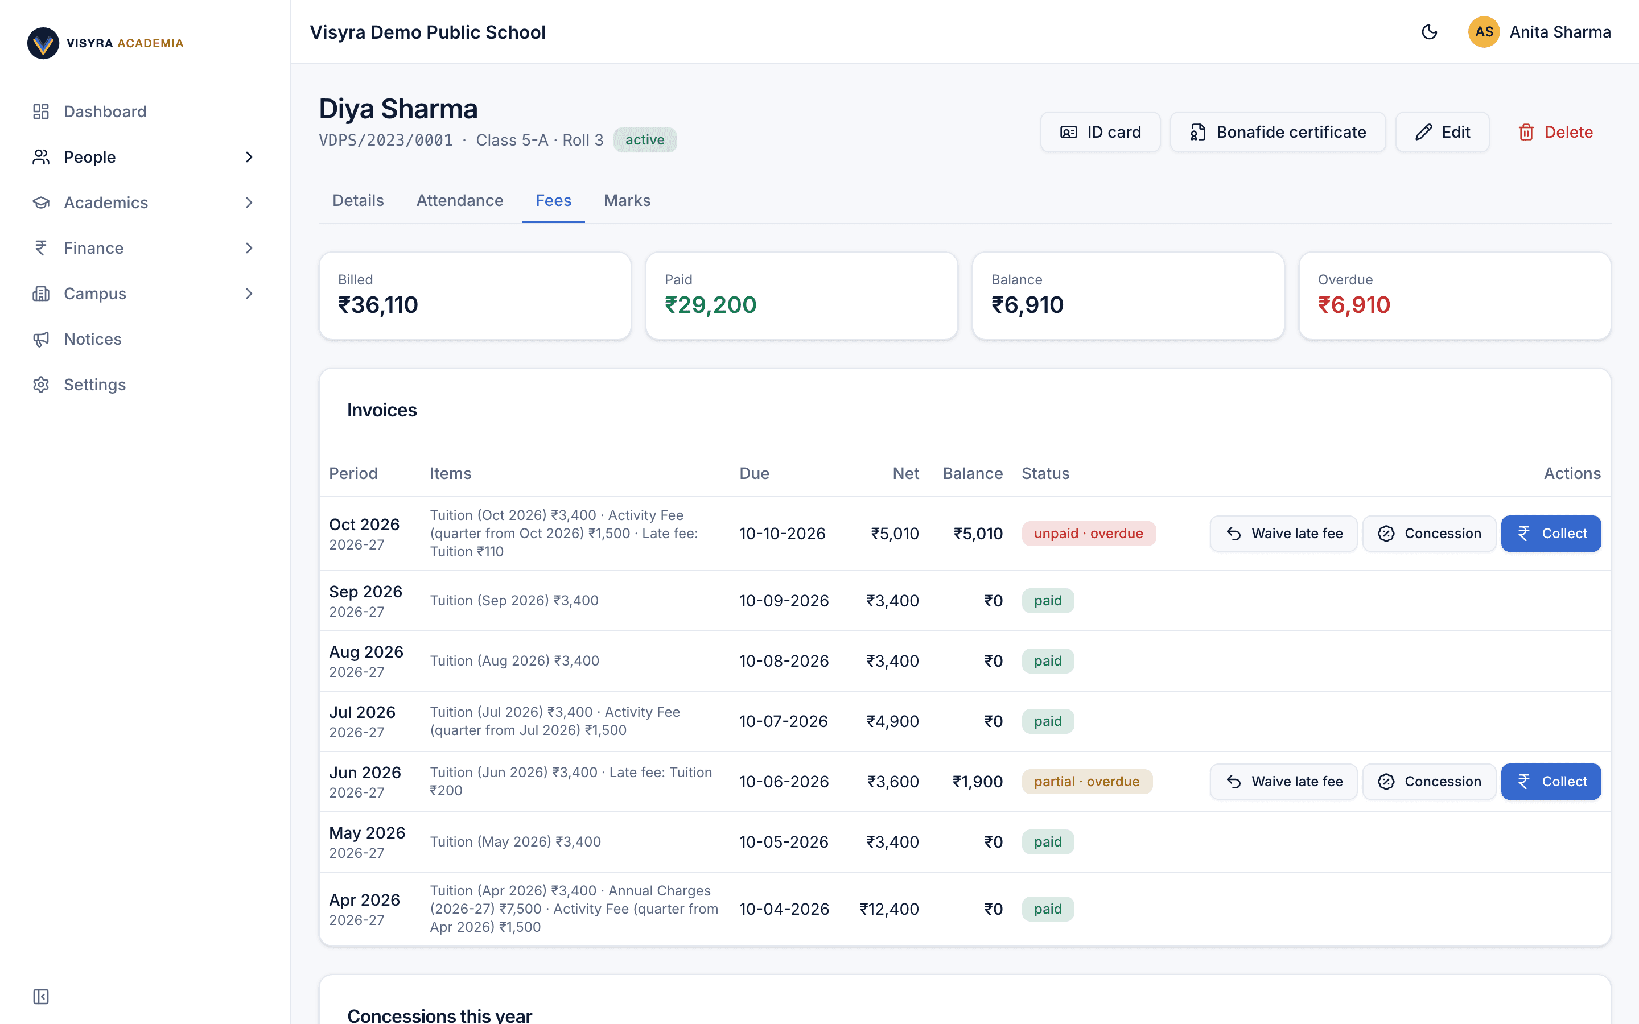Click the concession percent icon in Jun 2026 row
This screenshot has height=1024, width=1639.
pos(1386,782)
